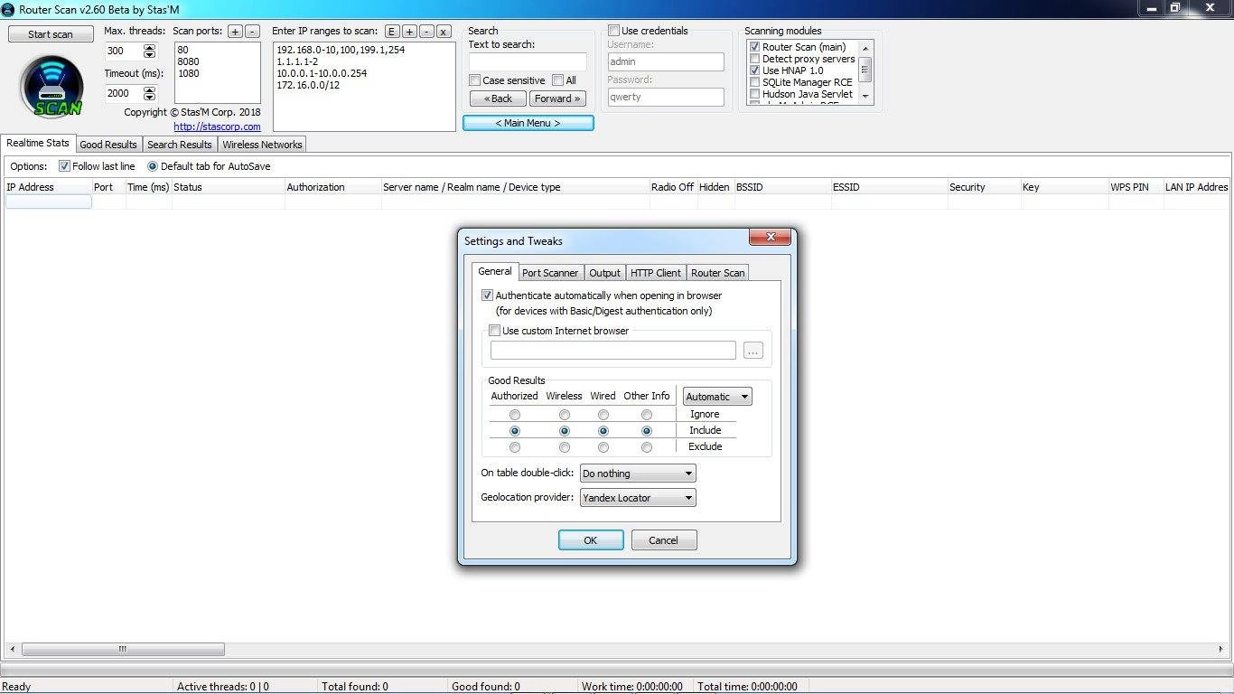Enable the Detect proxy servers module
The image size is (1234, 694).
click(x=754, y=59)
